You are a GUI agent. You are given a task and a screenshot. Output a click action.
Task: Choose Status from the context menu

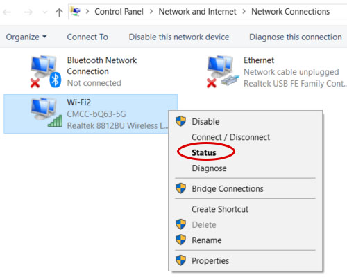pos(204,152)
